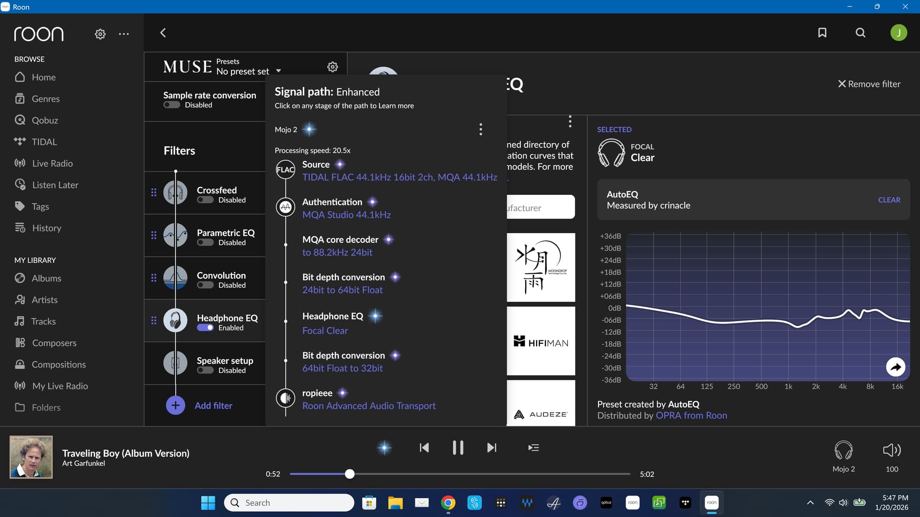The width and height of the screenshot is (920, 517).
Task: Click the volume speaker icon
Action: click(892, 450)
